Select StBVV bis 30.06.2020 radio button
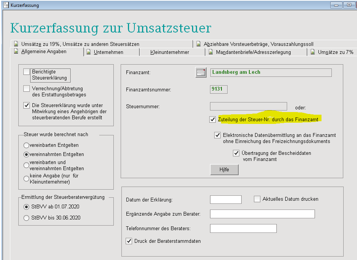 [x=26, y=218]
